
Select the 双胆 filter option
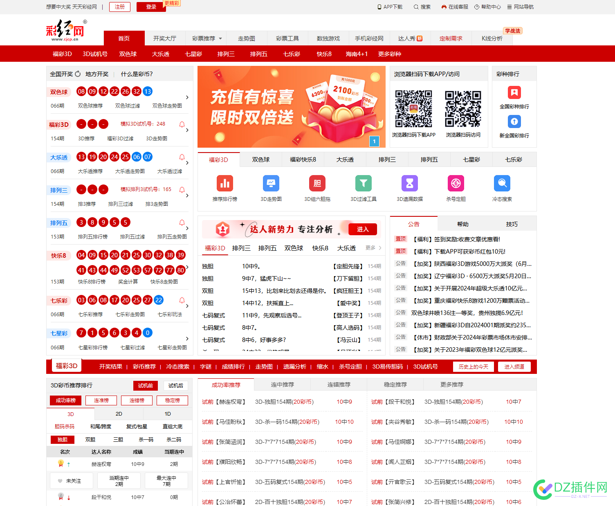pos(90,439)
